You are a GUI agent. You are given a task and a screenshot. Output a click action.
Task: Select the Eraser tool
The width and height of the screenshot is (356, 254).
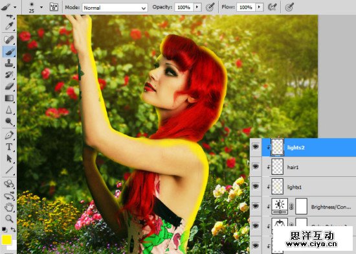click(9, 86)
